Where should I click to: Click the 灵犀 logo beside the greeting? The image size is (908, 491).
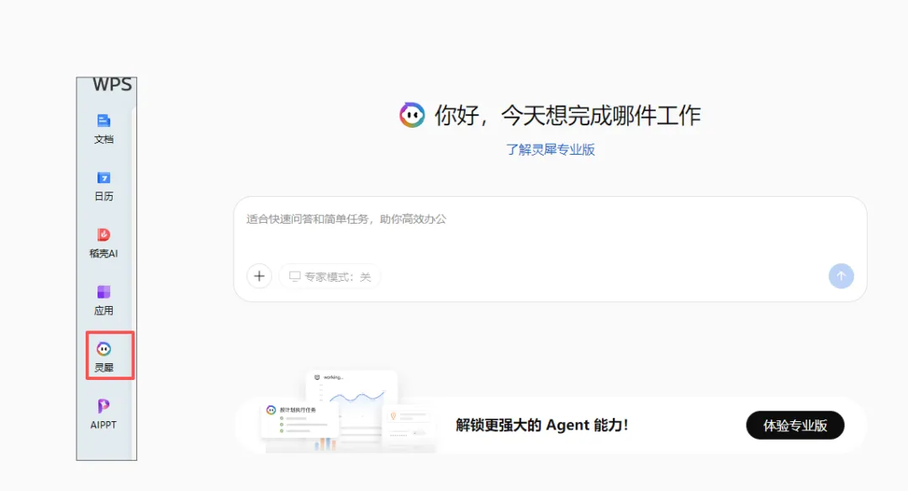coord(412,115)
